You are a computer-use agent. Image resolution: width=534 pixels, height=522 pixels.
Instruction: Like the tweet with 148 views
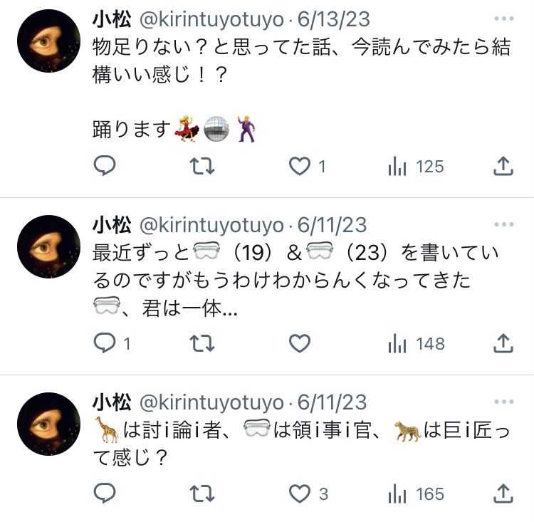[x=300, y=343]
